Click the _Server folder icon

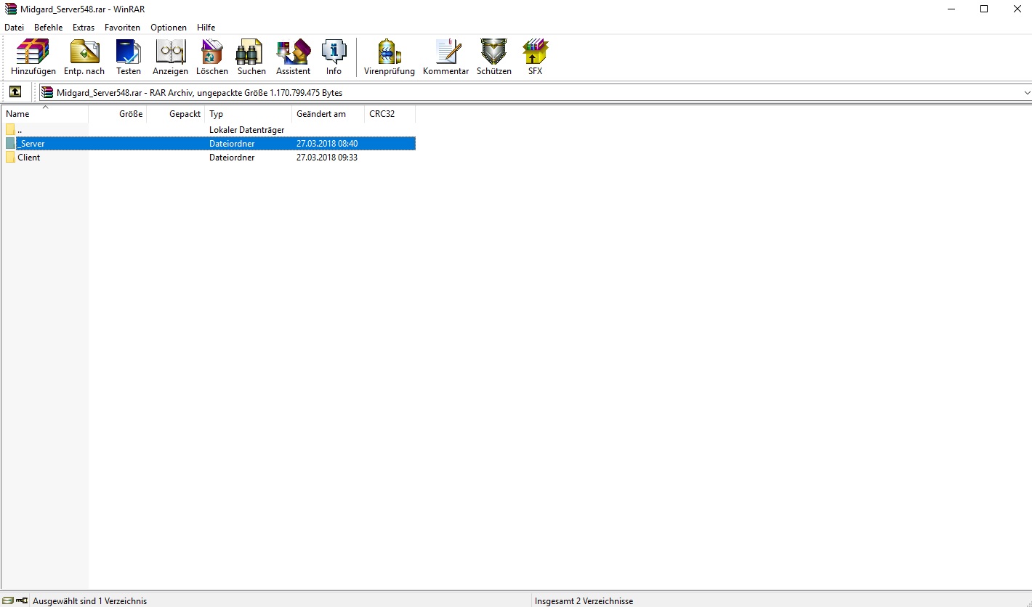tap(10, 144)
